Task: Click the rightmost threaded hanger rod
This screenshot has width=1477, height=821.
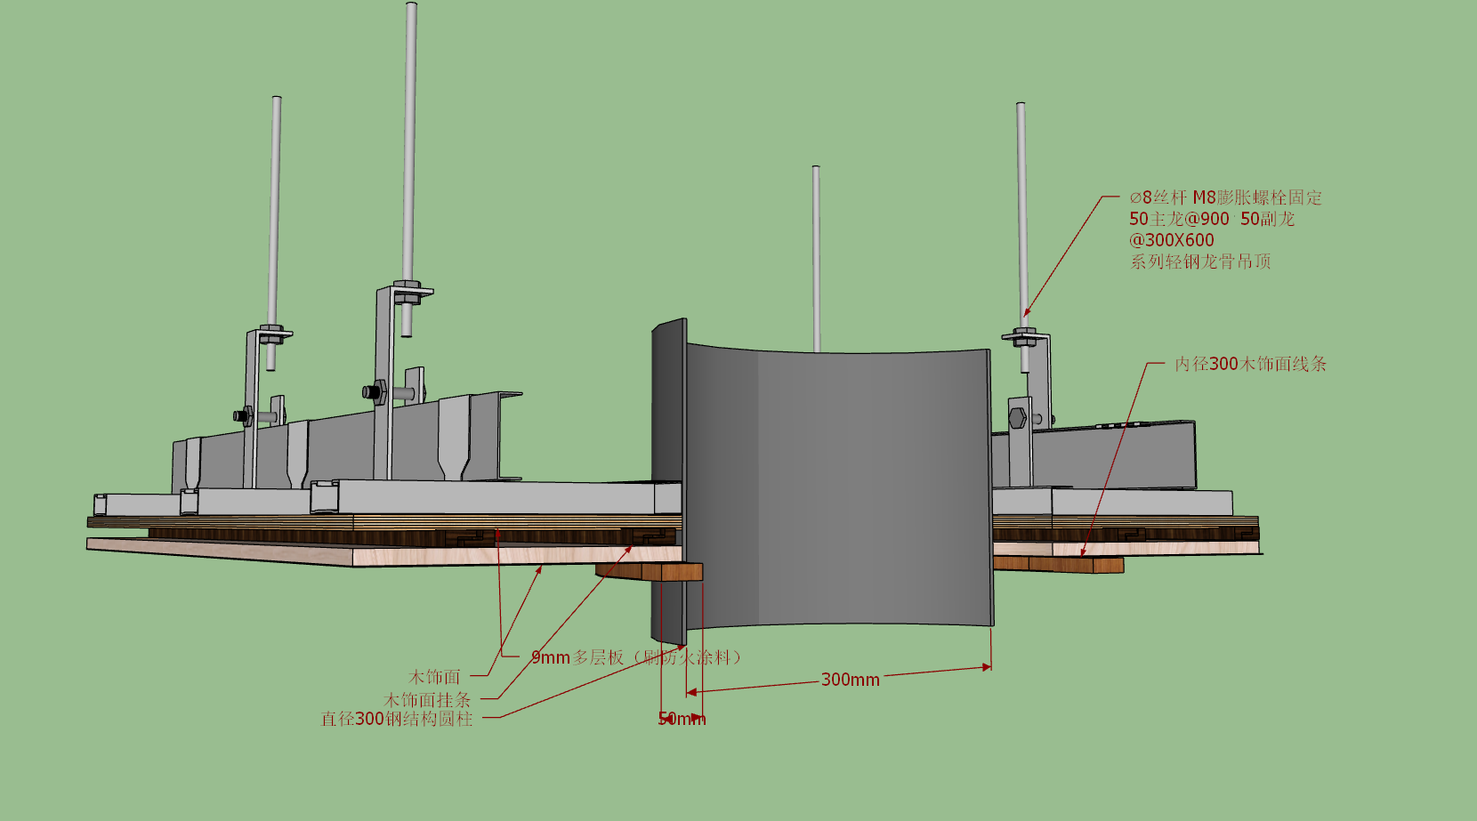Action: tap(1022, 237)
